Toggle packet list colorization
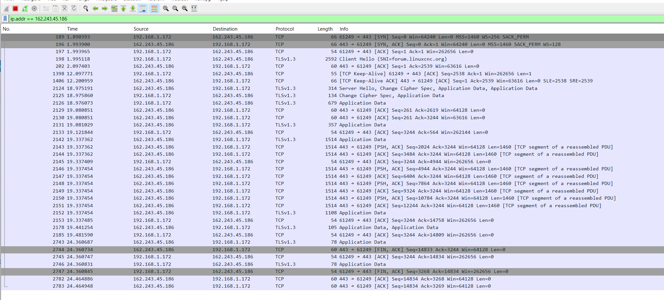The image size is (664, 300). point(154,8)
